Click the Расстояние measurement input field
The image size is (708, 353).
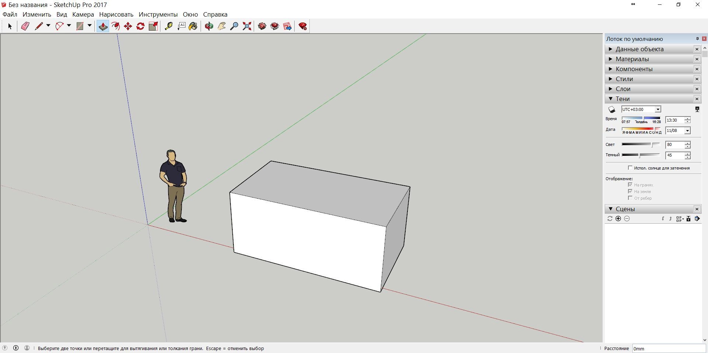coord(669,349)
